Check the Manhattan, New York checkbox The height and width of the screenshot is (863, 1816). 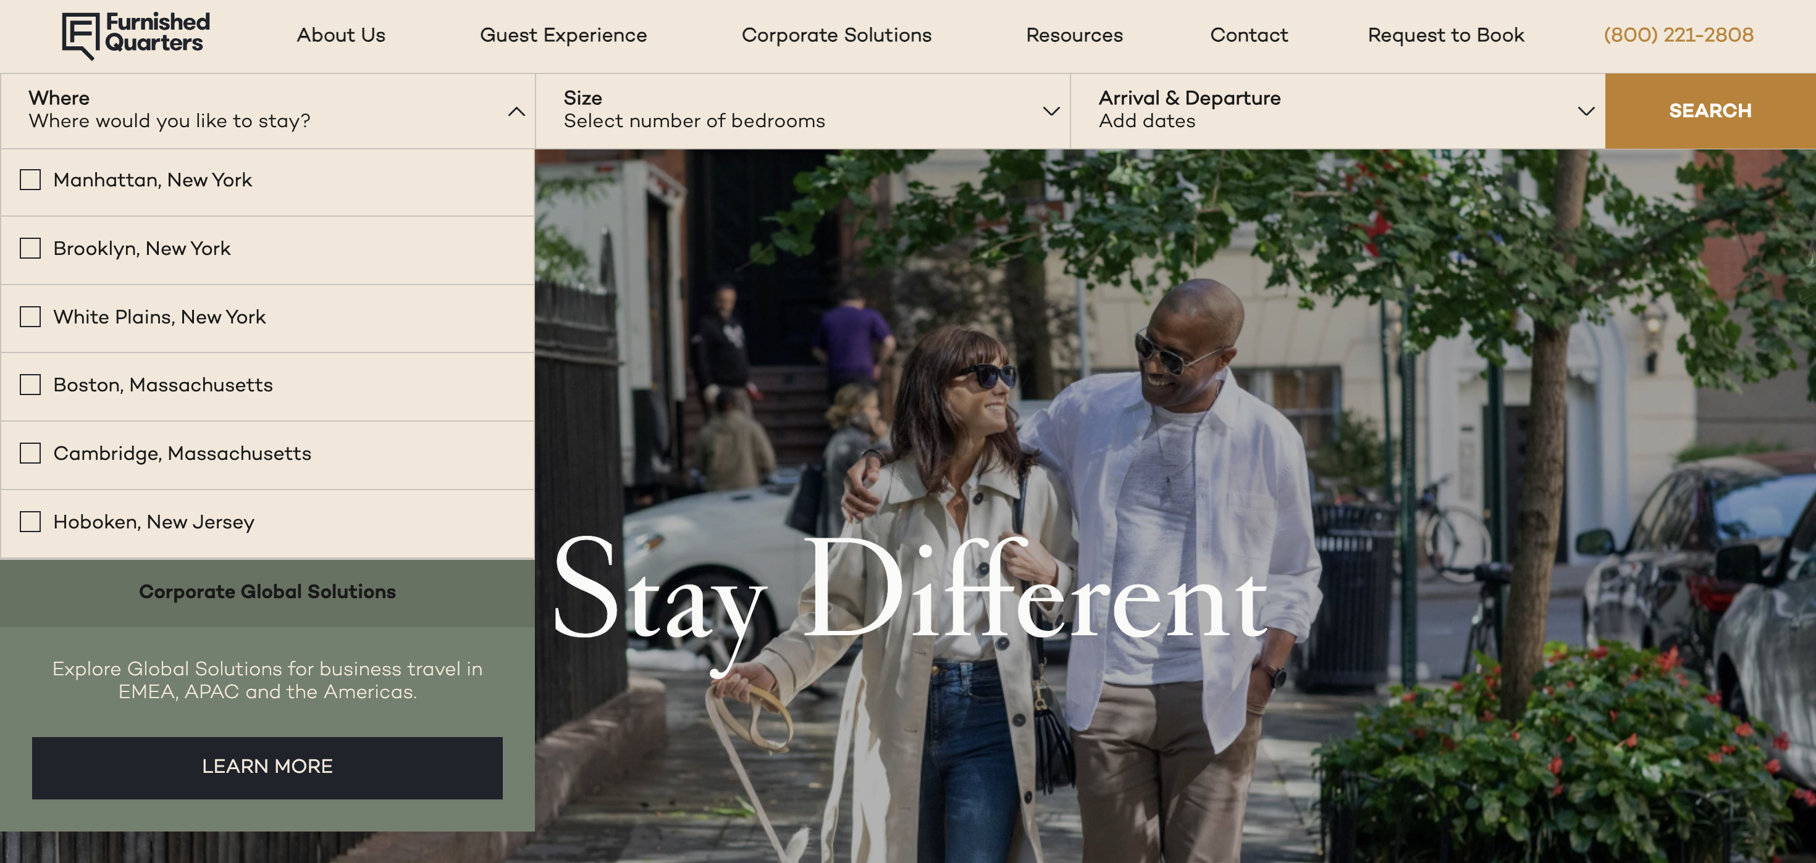click(x=30, y=180)
